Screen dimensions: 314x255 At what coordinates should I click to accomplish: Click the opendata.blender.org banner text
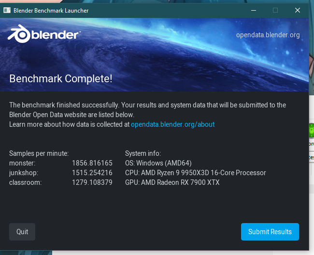(268, 35)
